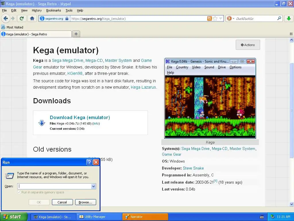
Task: Follow the Kega Lazarus link
Action: point(143,87)
